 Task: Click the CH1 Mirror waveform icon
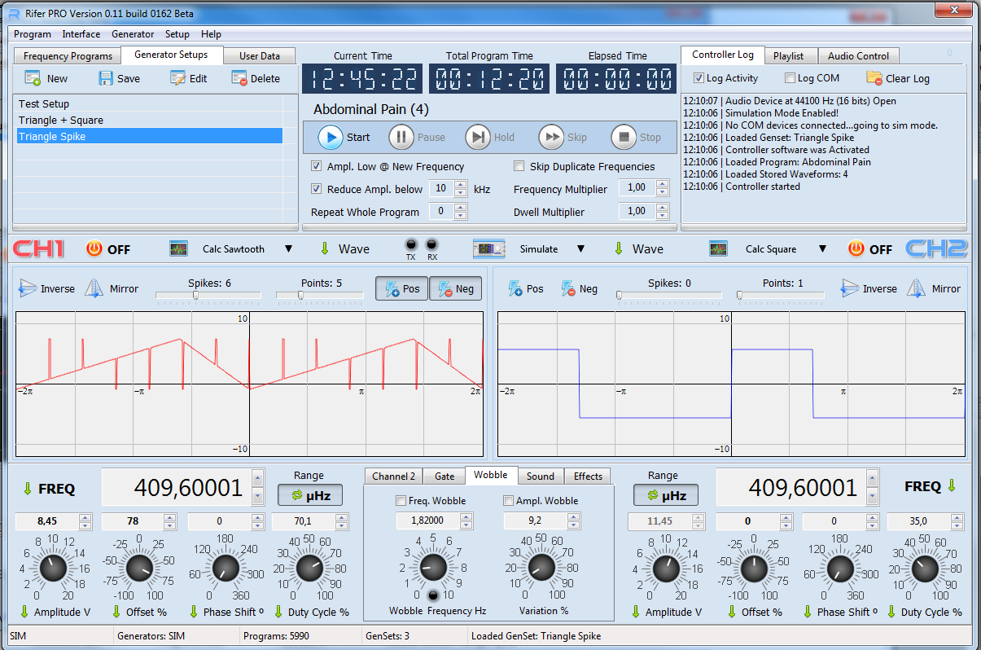pos(94,288)
